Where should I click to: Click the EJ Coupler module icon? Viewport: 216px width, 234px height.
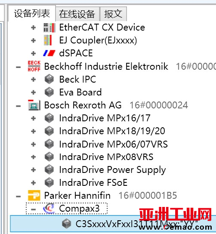[x=48, y=40]
